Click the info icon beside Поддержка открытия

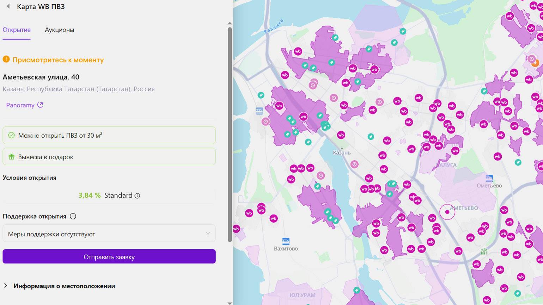point(73,216)
